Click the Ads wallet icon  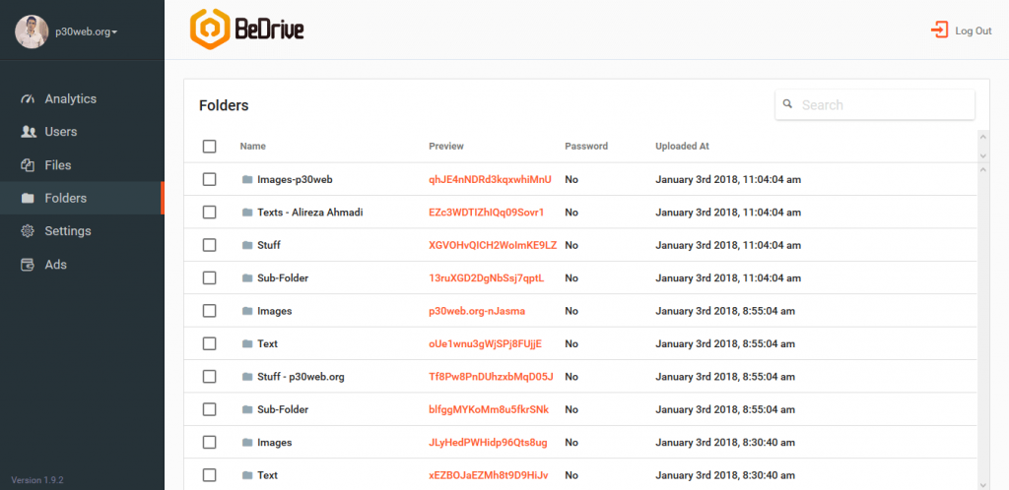(x=28, y=265)
